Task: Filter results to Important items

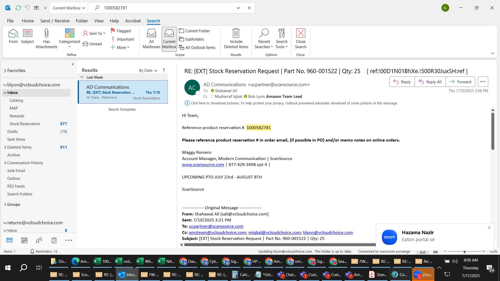Action: (x=122, y=39)
